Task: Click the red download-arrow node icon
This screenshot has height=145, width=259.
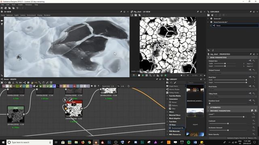Action: 74,86
